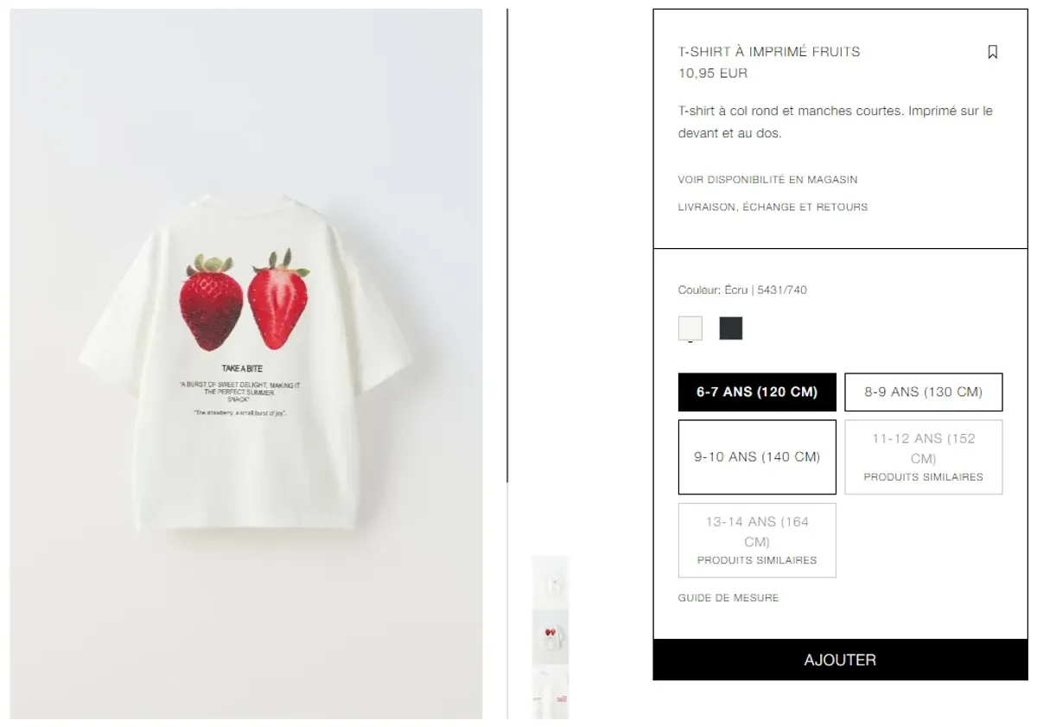
Task: Click the 10,95 EUR price text
Action: [x=713, y=73]
